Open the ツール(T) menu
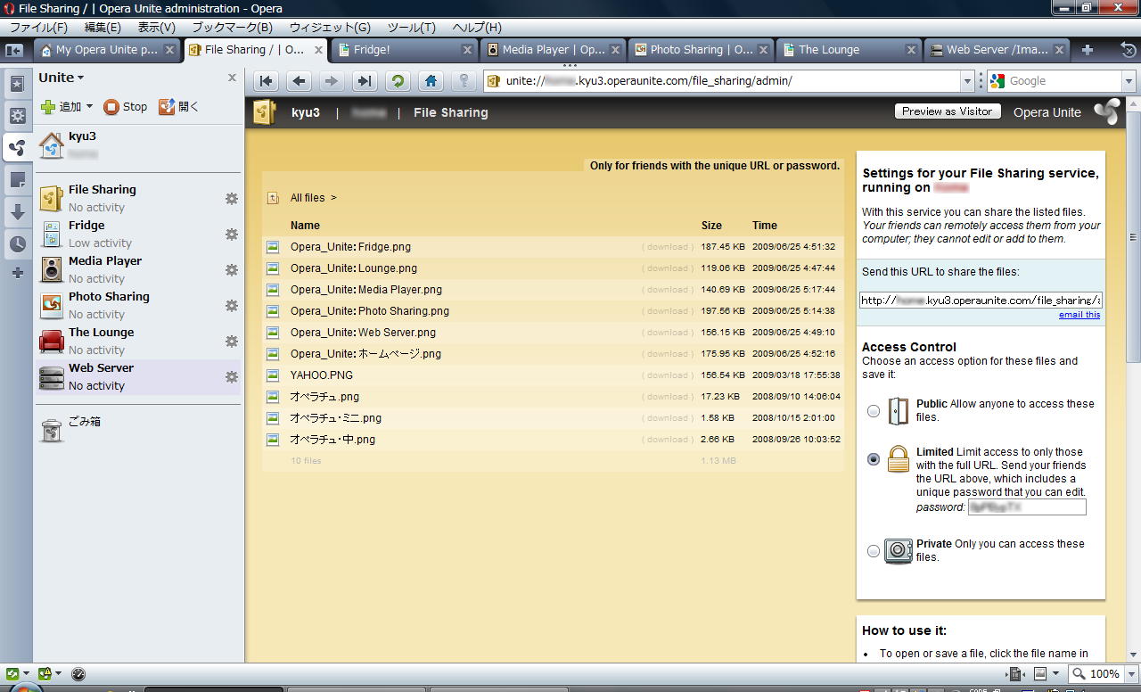1141x692 pixels. pyautogui.click(x=412, y=28)
